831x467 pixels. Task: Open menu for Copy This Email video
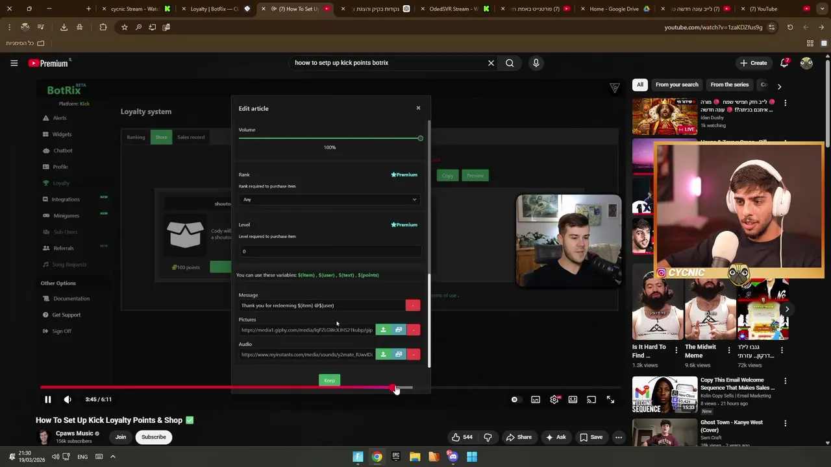[x=785, y=380]
